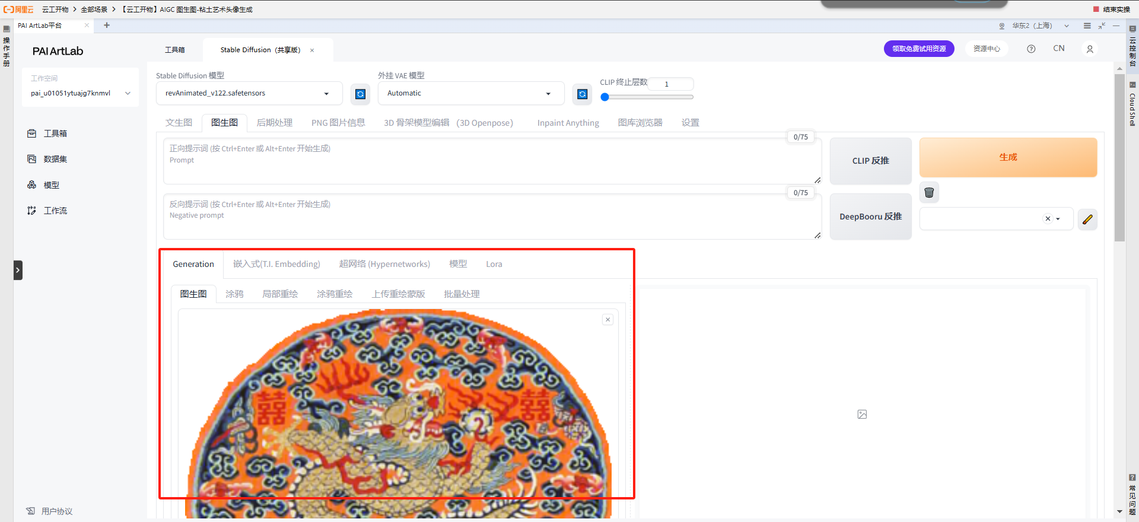Select the 超网络 (Hypernetworks) tab
The height and width of the screenshot is (522, 1139).
pos(384,264)
